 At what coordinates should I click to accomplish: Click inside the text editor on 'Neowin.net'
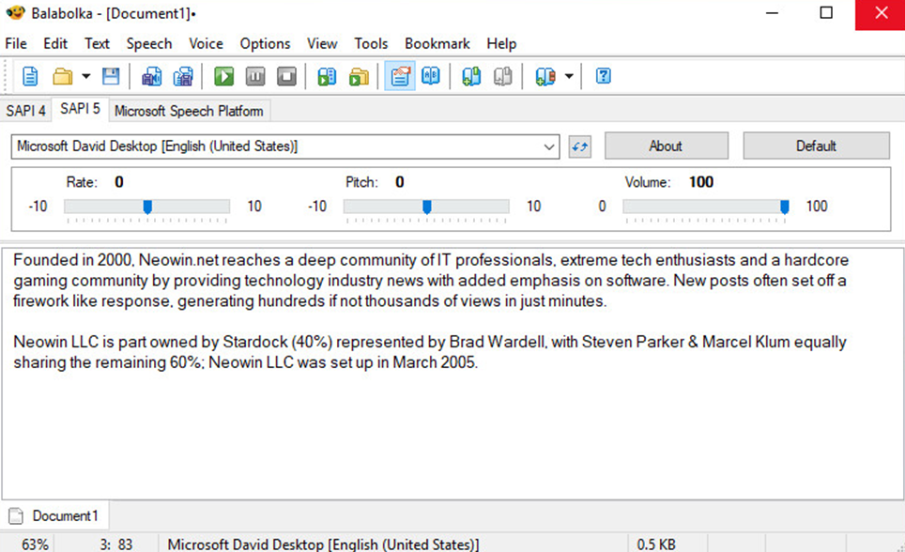click(179, 260)
